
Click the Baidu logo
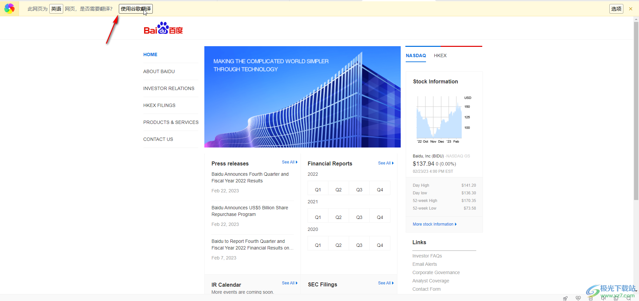[163, 28]
